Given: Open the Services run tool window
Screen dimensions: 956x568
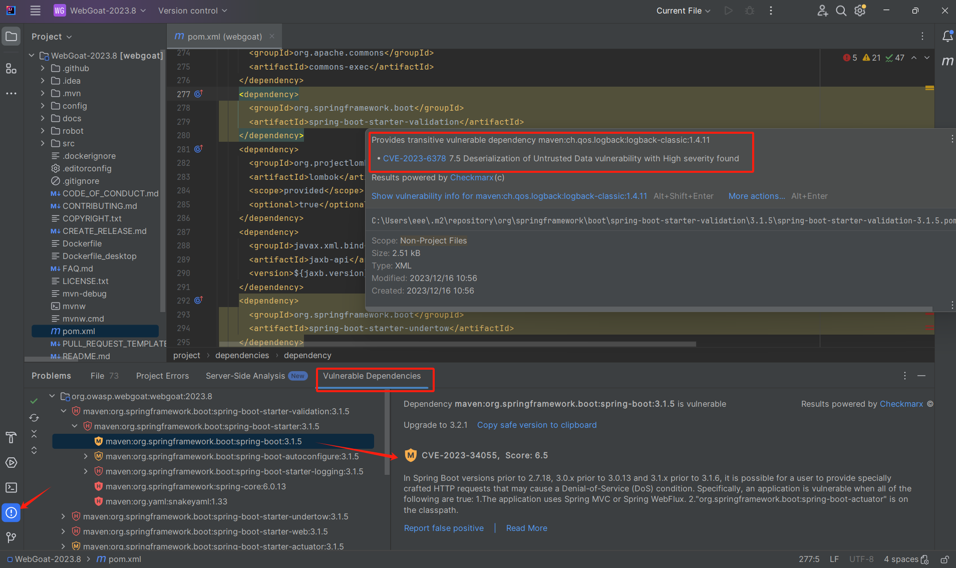Looking at the screenshot, I should (11, 462).
